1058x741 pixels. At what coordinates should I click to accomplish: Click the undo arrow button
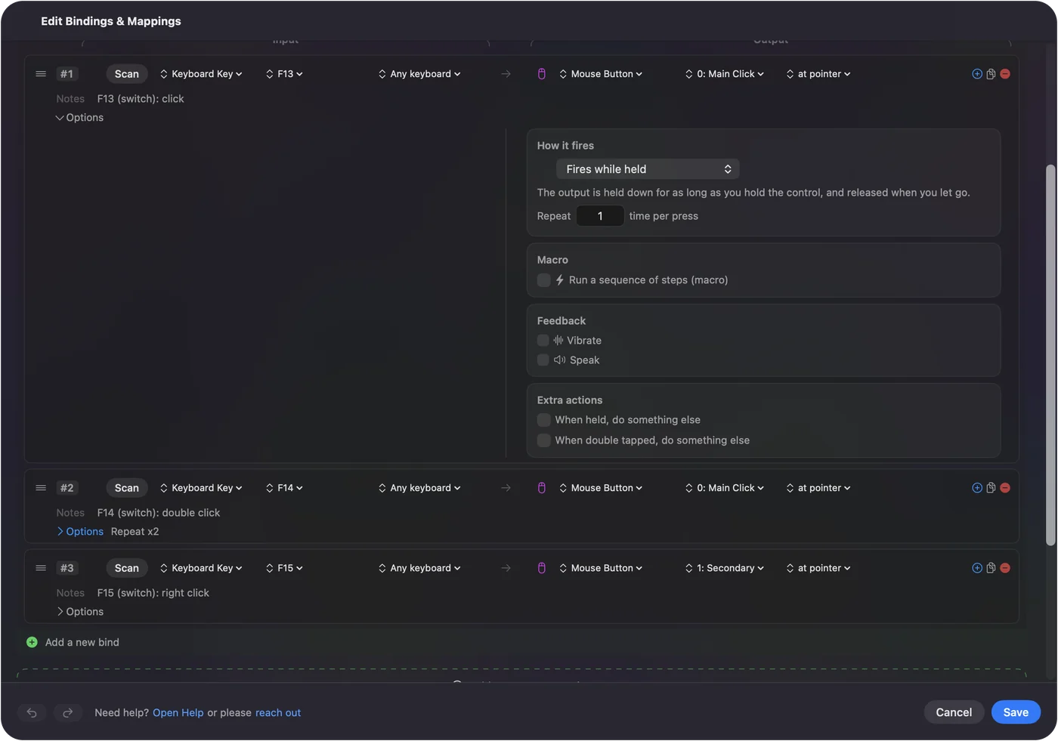point(32,712)
